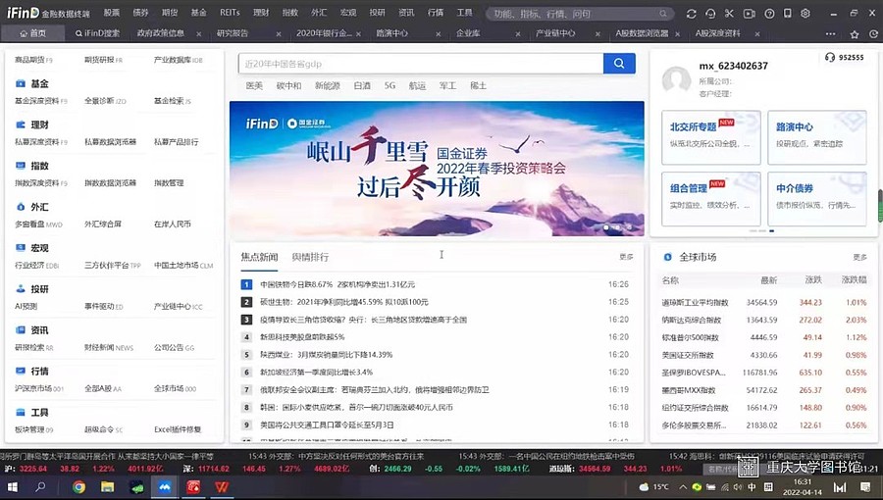Click the mobile phone icon in the toolbar
The width and height of the screenshot is (883, 500).
coord(788,14)
